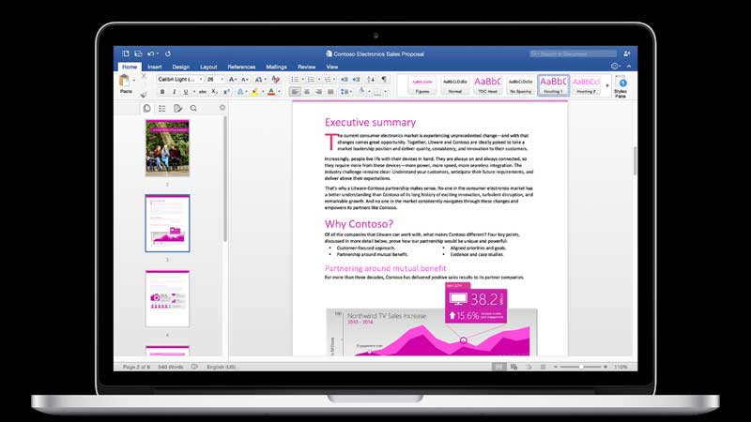Image resolution: width=751 pixels, height=422 pixels.
Task: Open the Share person-plus icon
Action: click(x=626, y=53)
